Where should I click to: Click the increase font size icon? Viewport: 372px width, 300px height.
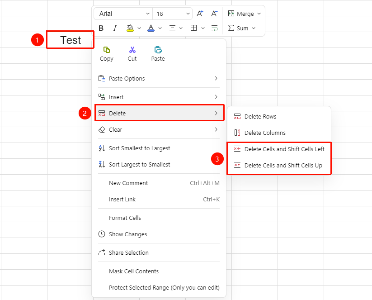click(x=200, y=14)
